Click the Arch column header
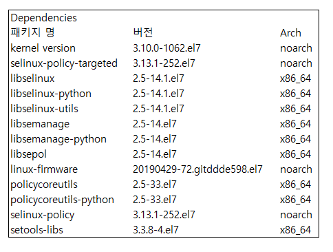Screen dimensions: 333x252 [x=290, y=33]
